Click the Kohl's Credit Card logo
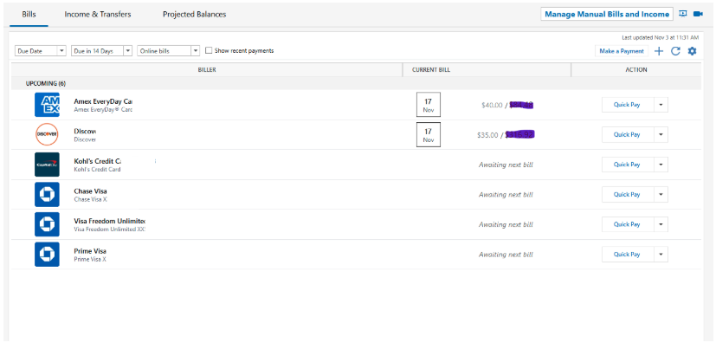716x349 pixels. tap(47, 165)
